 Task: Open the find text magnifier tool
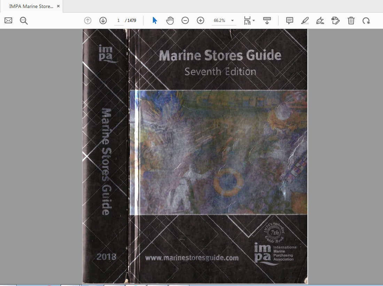(24, 21)
